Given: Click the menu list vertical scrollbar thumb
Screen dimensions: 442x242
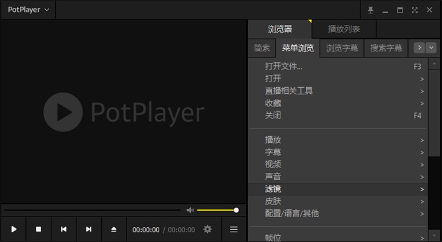Looking at the screenshot, I should click(x=434, y=113).
